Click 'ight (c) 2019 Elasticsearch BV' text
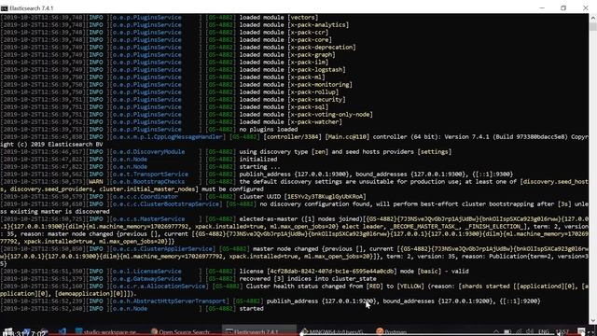This screenshot has width=597, height=336. tap(51, 145)
